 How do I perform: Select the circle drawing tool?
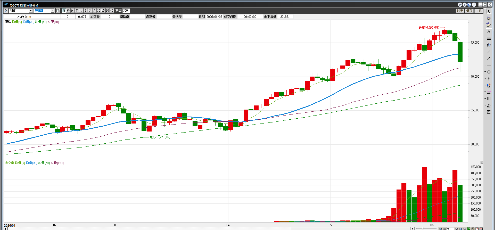click(x=489, y=72)
